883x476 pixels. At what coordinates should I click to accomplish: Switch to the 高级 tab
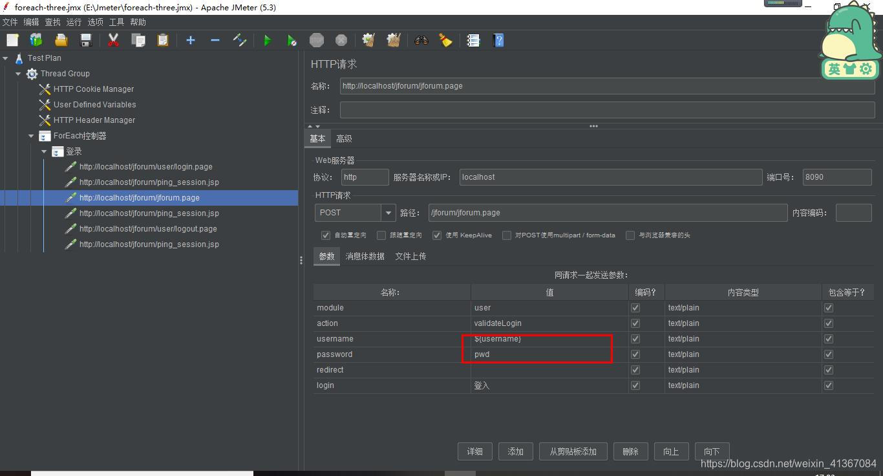[344, 138]
